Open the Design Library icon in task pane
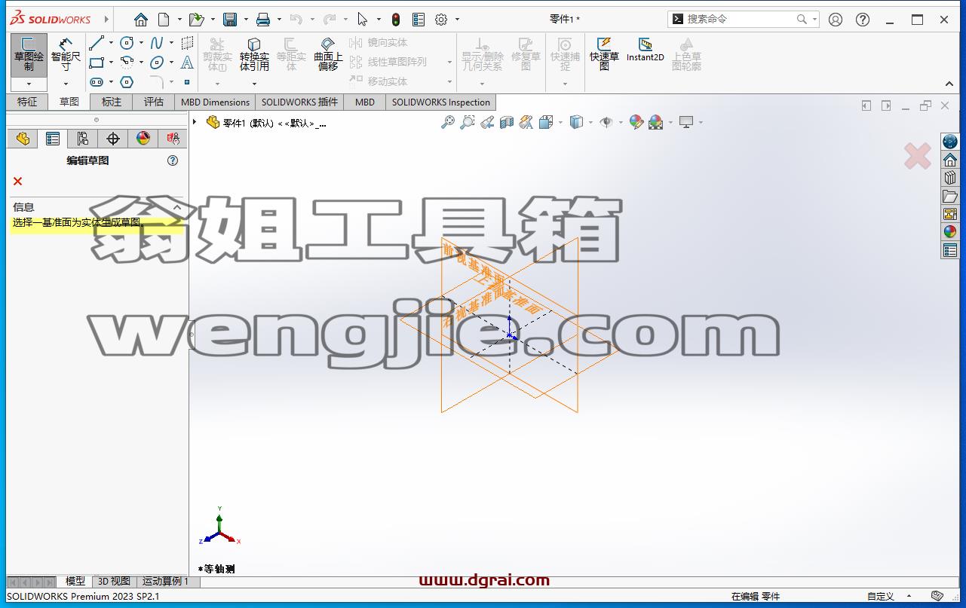 tap(950, 178)
